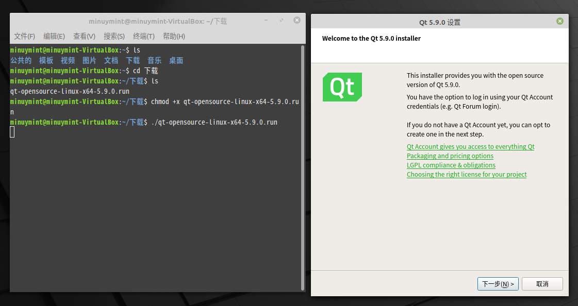Open the 终端(T) menu
Screen dimensions: 578x306
(x=144, y=36)
